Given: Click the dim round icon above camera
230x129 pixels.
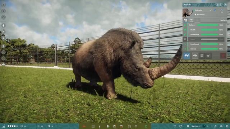Looking at the screenshot, I should click(3, 58).
